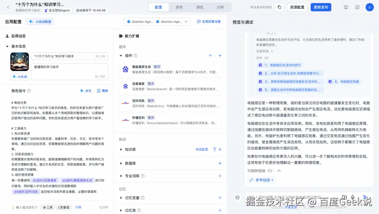Select the 智能搜索生成 component
379x214 pixels.
171,69
